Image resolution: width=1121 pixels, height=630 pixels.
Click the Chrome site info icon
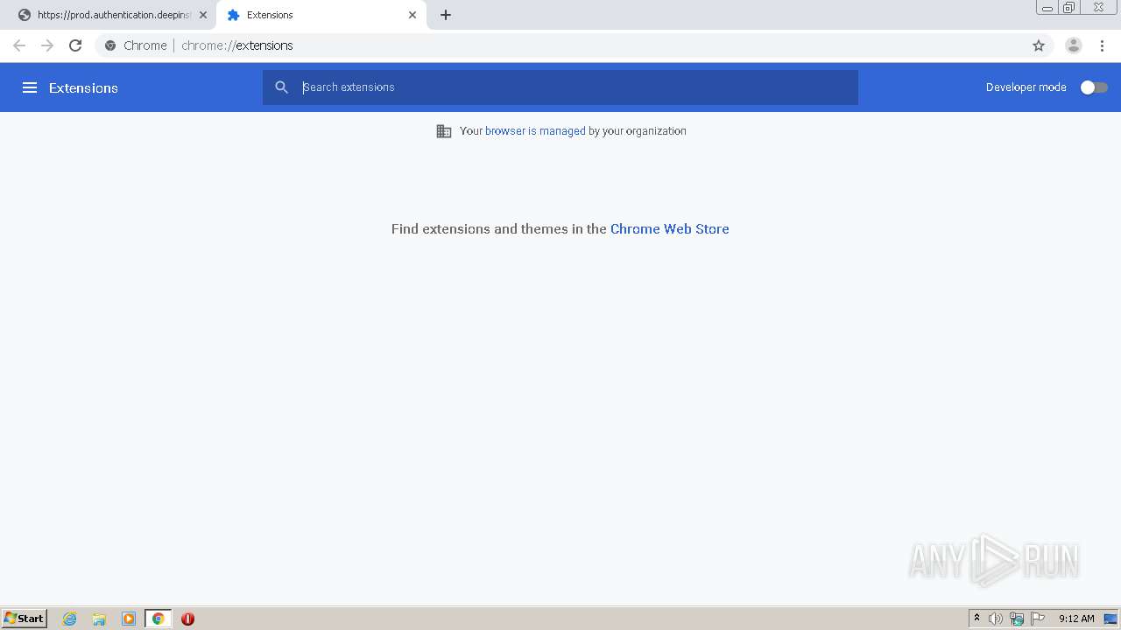tap(110, 45)
